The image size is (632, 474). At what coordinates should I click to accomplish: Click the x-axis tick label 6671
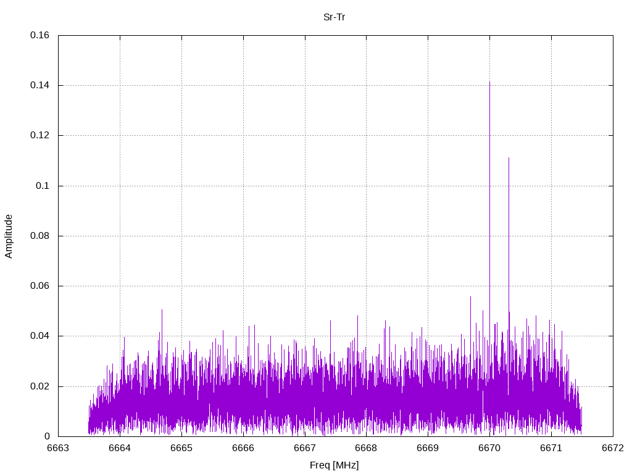[x=551, y=448]
